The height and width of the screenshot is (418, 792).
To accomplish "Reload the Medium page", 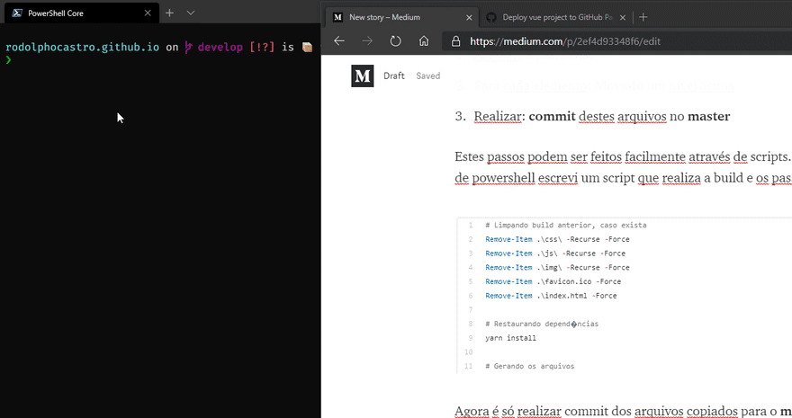I will pyautogui.click(x=395, y=41).
